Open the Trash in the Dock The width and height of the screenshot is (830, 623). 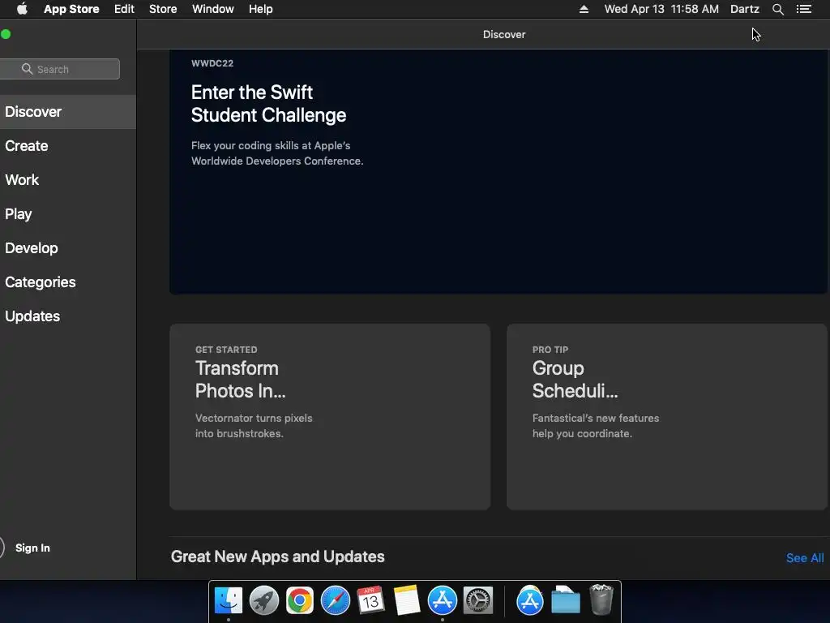(601, 600)
